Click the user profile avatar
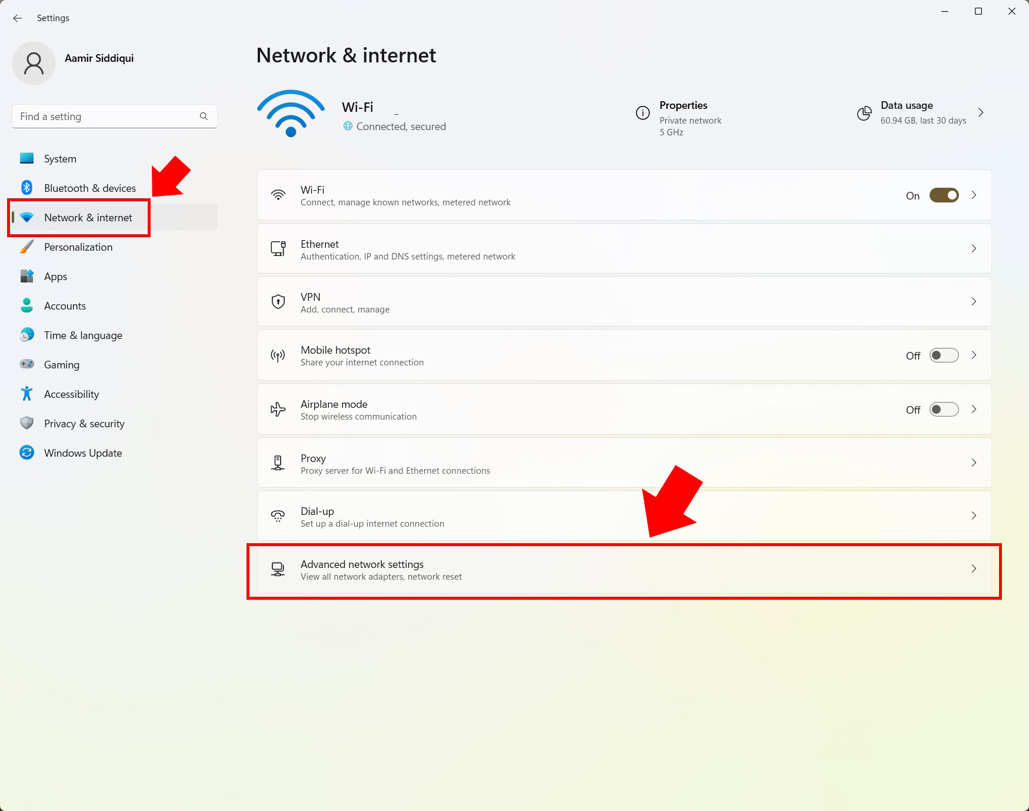 (x=34, y=63)
